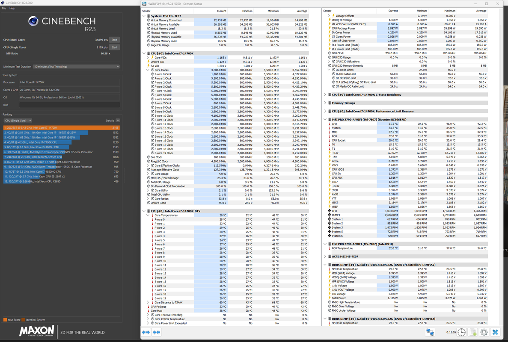Click the Maxon logo in Cinebench
Screen dimensions: 508x342
point(37,331)
